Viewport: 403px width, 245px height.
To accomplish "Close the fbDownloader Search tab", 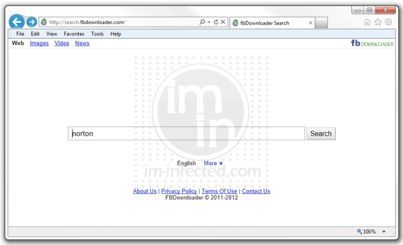I will click(310, 23).
